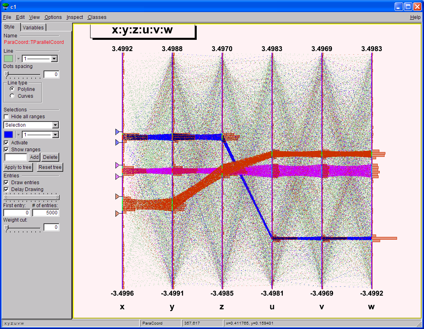Switch to the Variables tab
This screenshot has height=329, width=424.
(x=33, y=27)
